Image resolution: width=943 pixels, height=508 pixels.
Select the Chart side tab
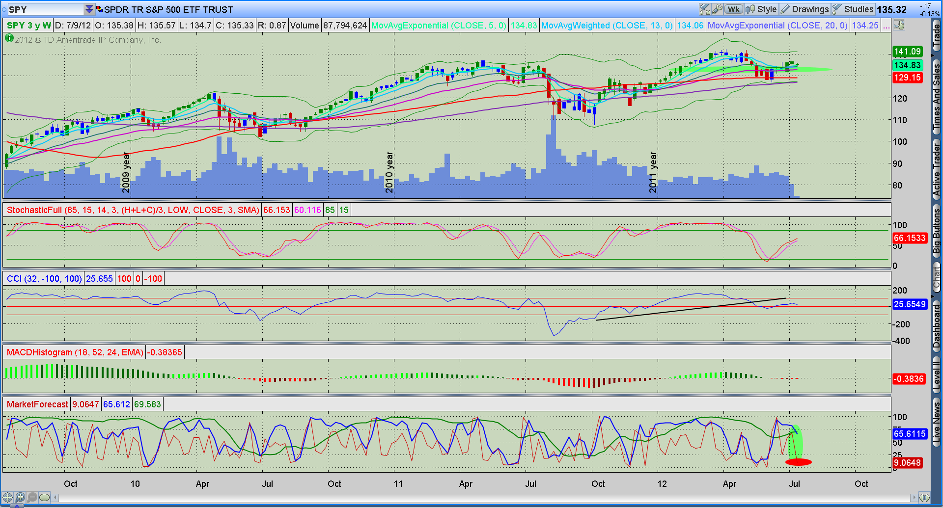937,278
